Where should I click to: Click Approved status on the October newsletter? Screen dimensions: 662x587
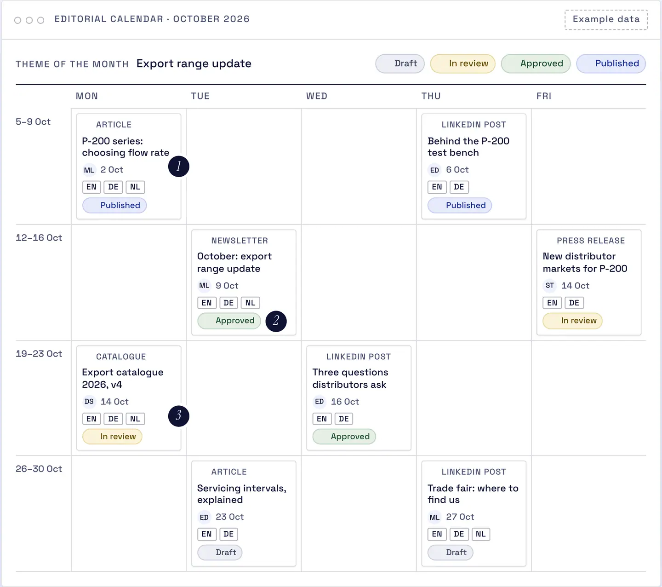(229, 321)
